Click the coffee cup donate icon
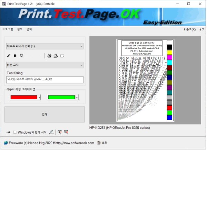207x199 pixels. [x=99, y=143]
